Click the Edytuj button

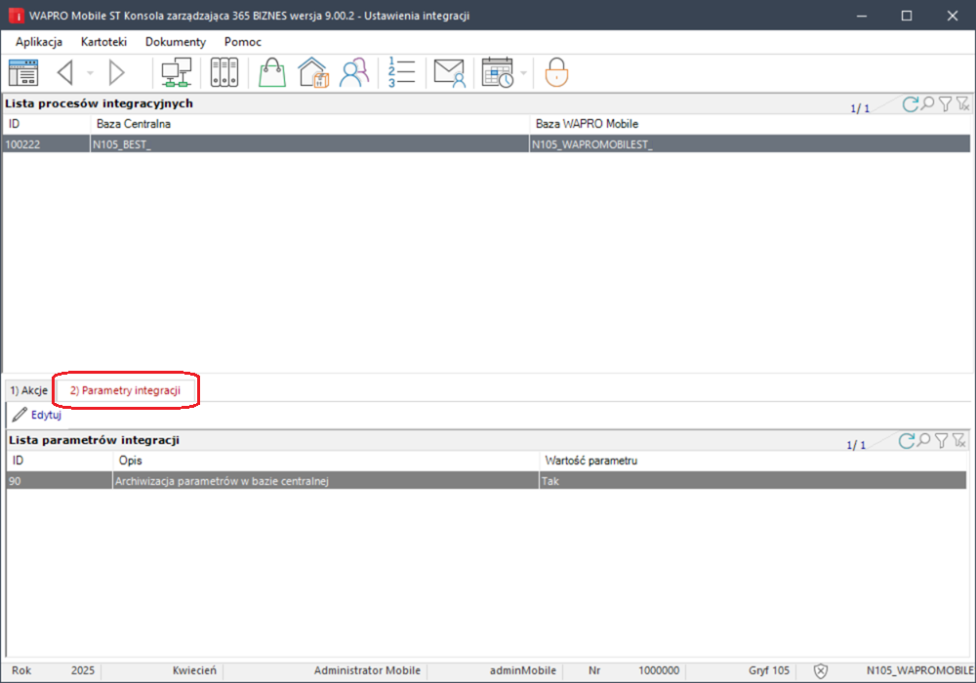37,415
